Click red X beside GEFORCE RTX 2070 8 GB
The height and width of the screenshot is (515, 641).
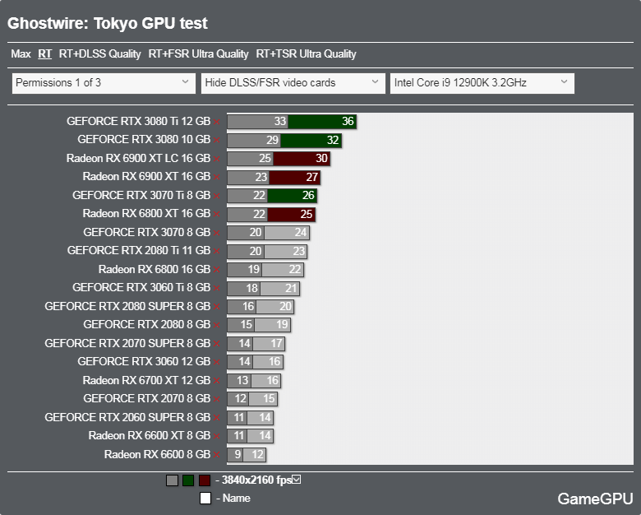[x=217, y=399]
